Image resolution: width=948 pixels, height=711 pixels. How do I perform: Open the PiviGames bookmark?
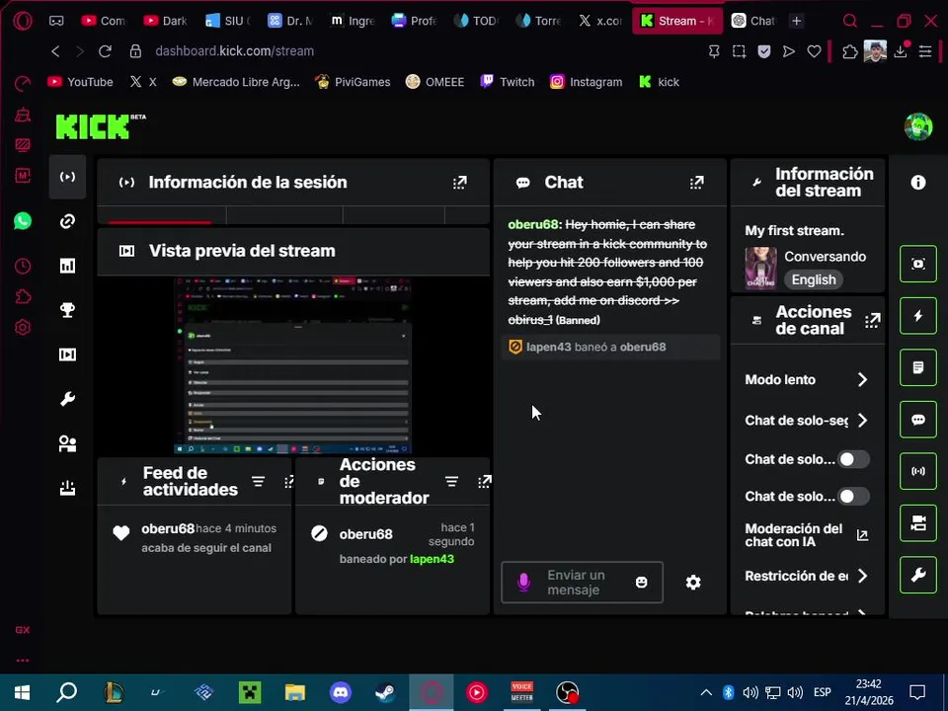coord(353,82)
